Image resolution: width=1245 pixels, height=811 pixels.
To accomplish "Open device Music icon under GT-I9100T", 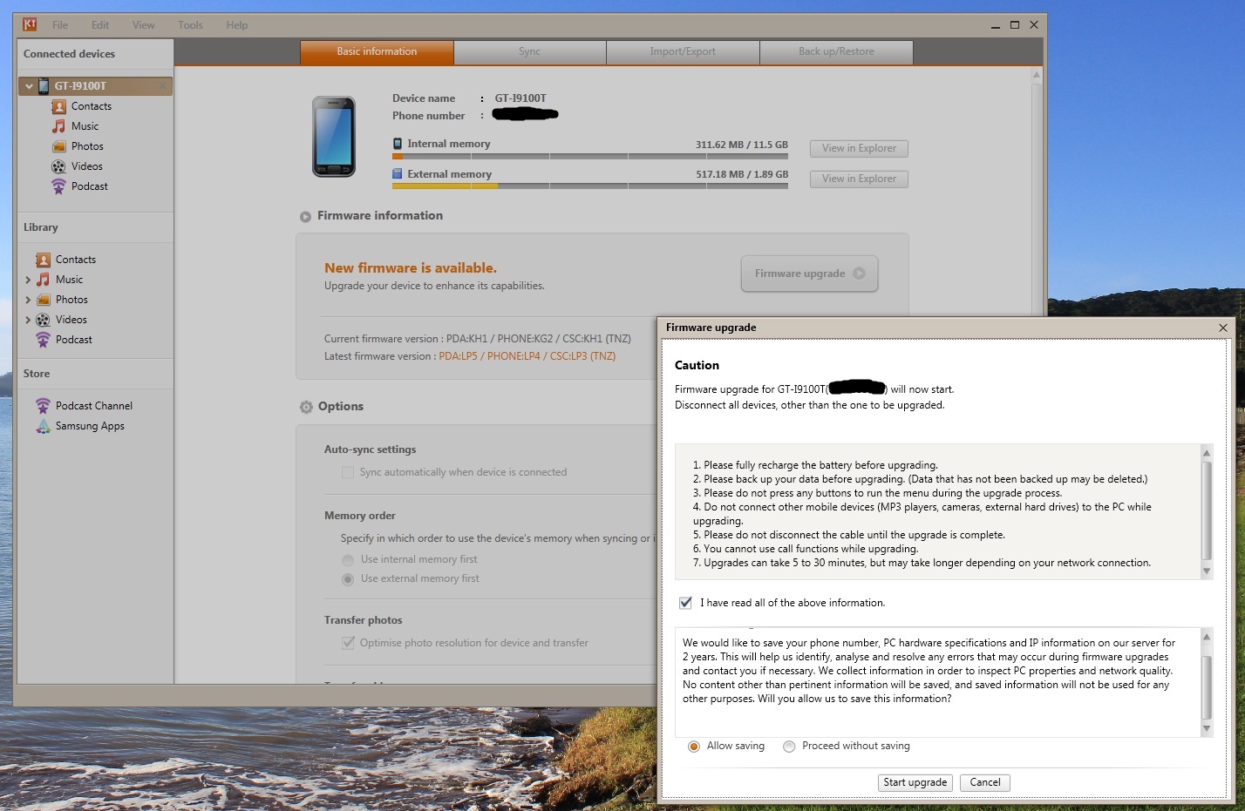I will pos(58,126).
